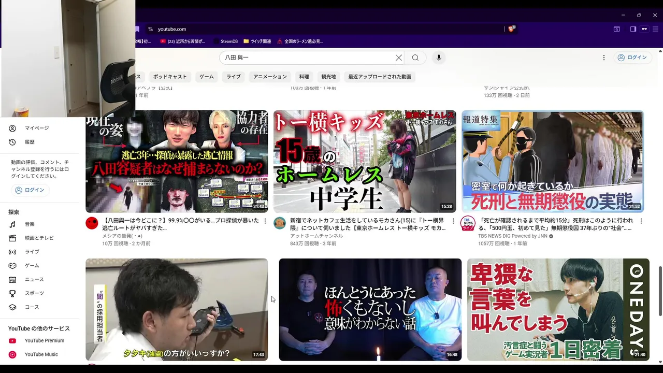
Task: Go to TBS NEWS DIG channel name
Action: pos(512,236)
